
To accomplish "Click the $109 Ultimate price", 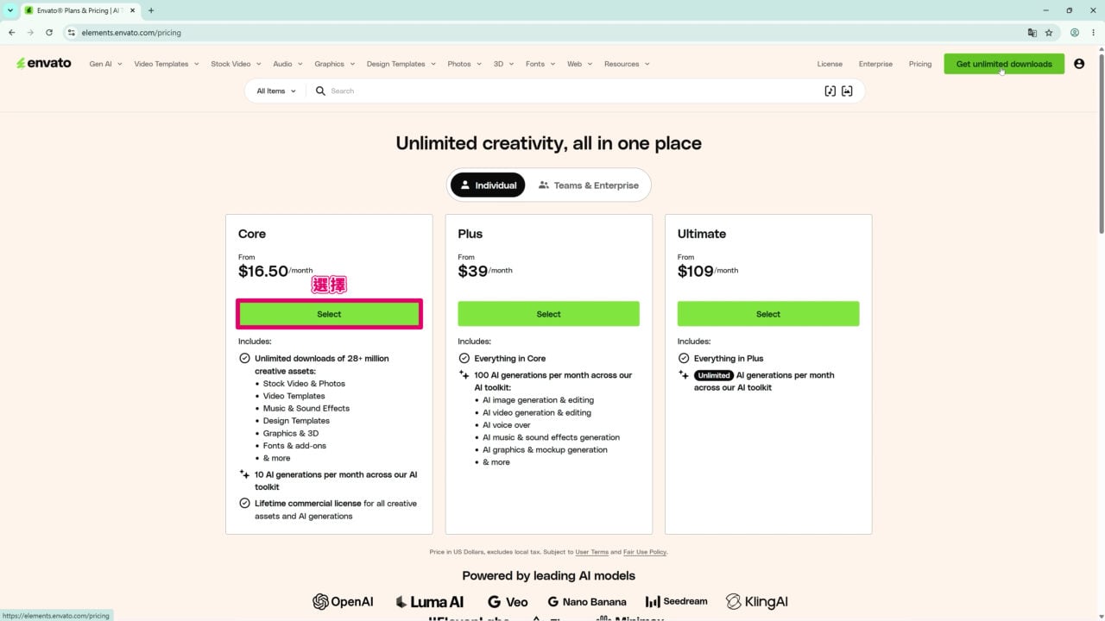I will point(696,271).
